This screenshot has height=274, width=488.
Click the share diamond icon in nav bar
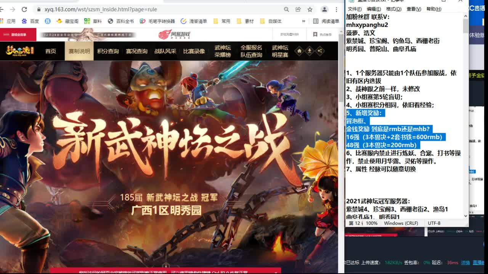point(320,51)
